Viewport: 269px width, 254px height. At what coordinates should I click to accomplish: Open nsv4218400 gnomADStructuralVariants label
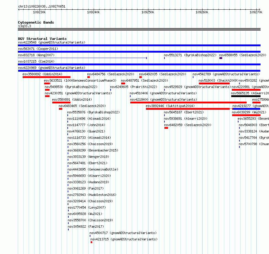[164, 99]
